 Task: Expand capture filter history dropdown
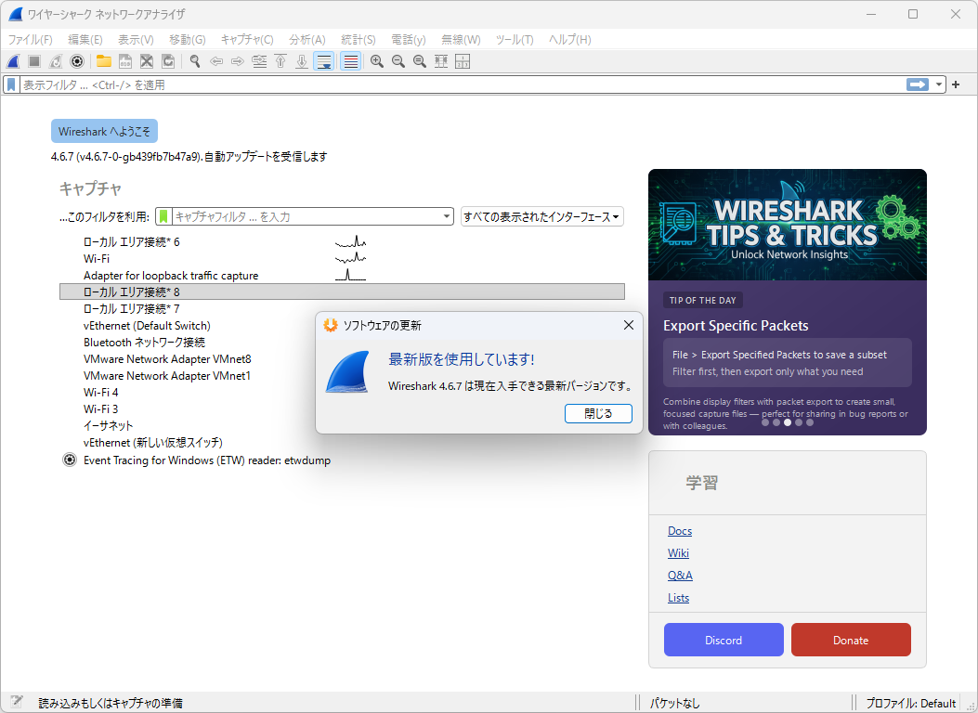click(447, 216)
